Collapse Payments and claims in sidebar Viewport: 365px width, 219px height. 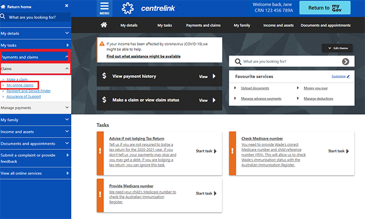(35, 57)
